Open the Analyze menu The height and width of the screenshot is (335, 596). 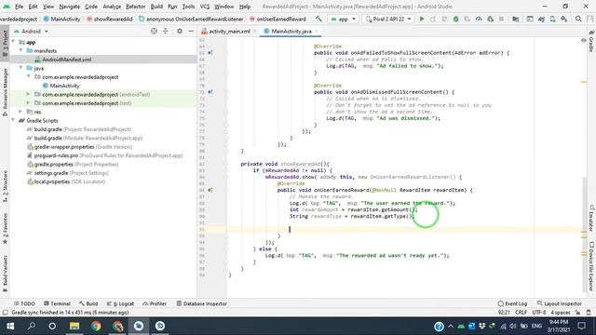point(112,7)
